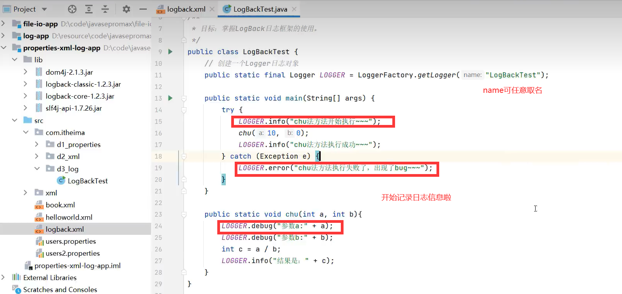
Task: Expand the d1_properties package
Action: (x=37, y=144)
